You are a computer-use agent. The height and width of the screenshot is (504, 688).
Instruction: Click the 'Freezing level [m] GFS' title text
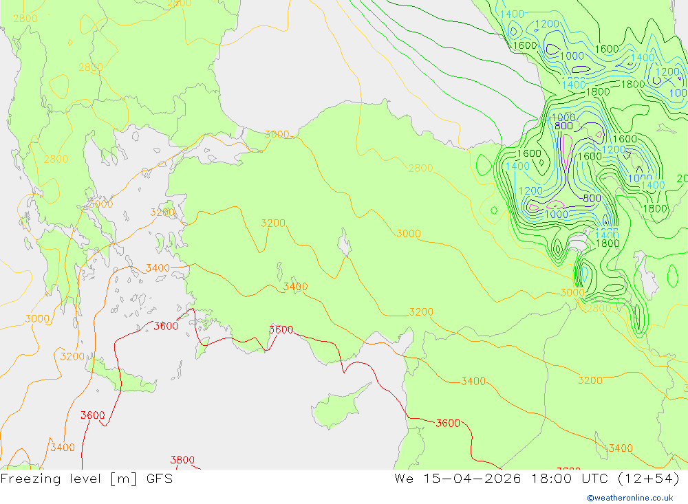(87, 479)
